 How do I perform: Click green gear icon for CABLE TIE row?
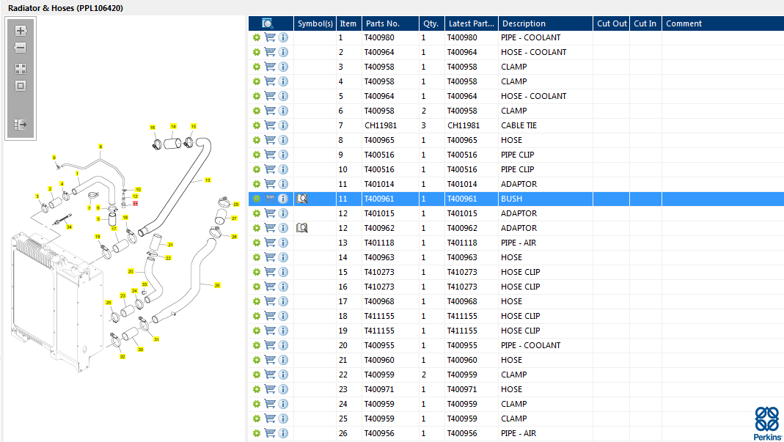coord(257,125)
